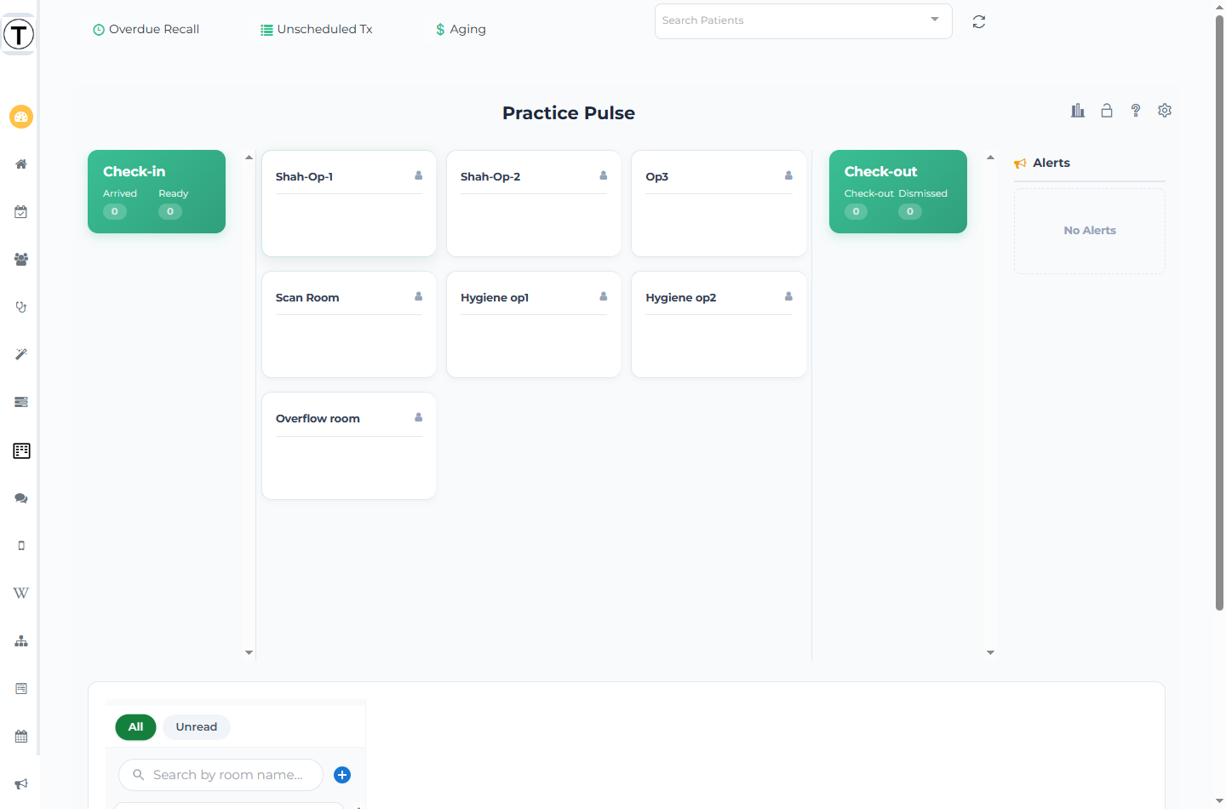Open the dashboard gauge icon in sidebar
The width and height of the screenshot is (1226, 809).
coord(21,117)
